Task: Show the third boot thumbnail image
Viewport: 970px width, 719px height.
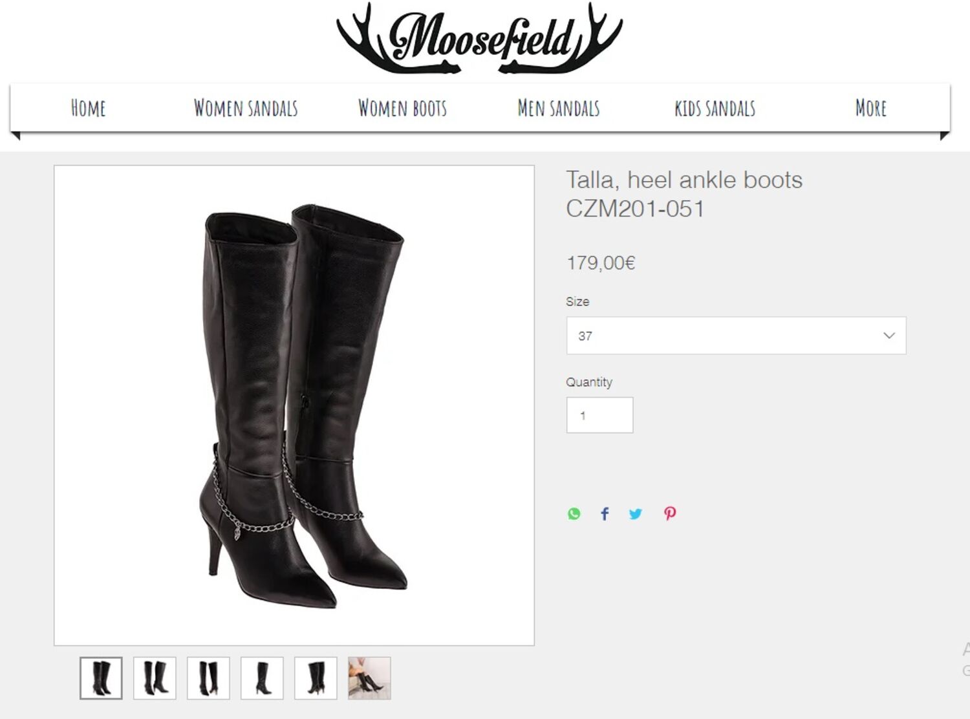Action: point(208,678)
